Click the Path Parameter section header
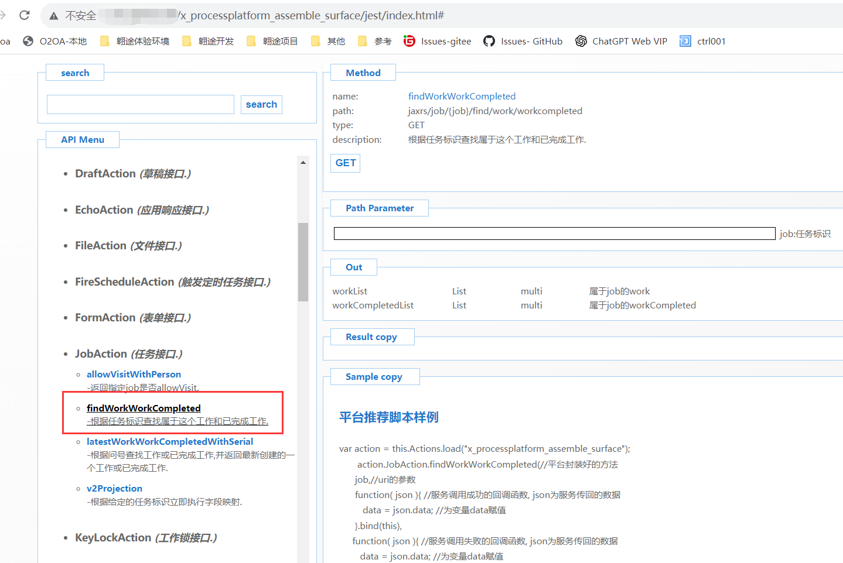 (x=380, y=208)
